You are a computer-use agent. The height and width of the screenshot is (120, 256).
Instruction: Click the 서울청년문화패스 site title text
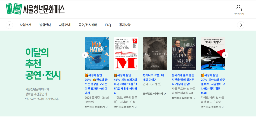coord(44,9)
